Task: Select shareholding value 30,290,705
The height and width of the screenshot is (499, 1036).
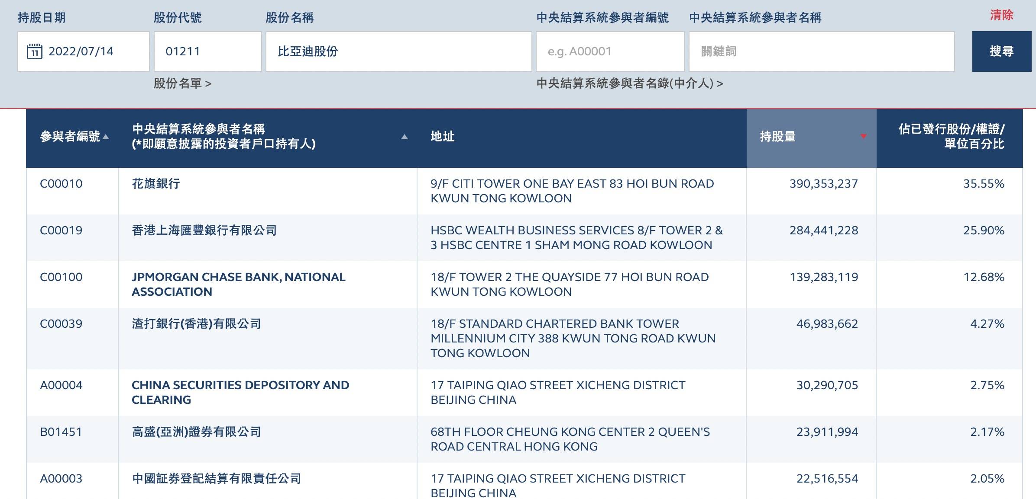Action: [827, 385]
